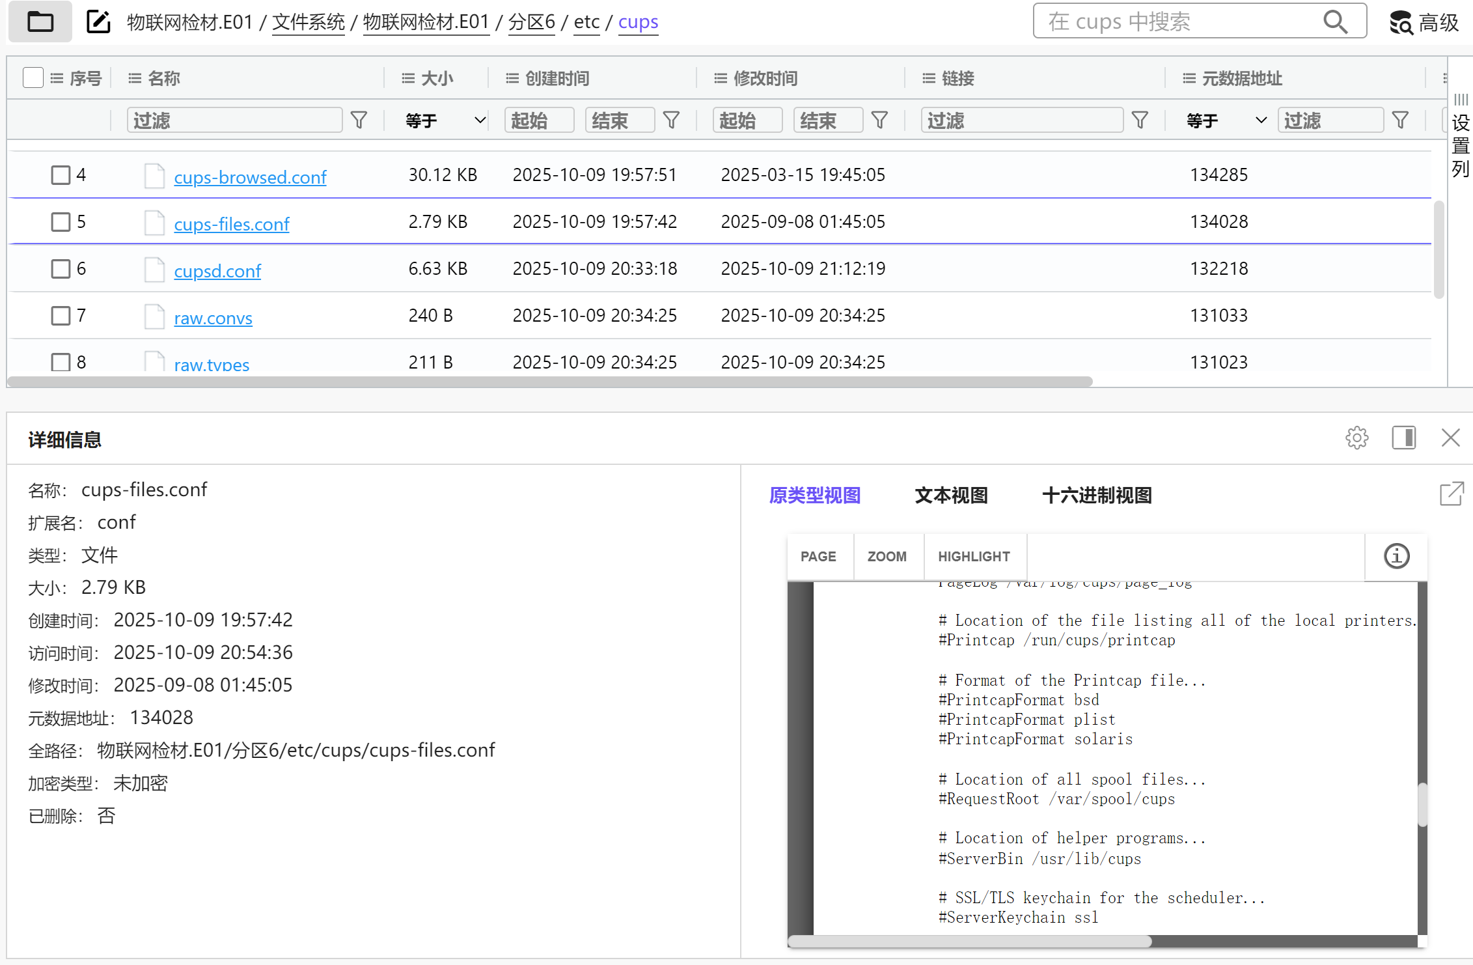Open the ZOOM menu in viewer

(x=887, y=557)
